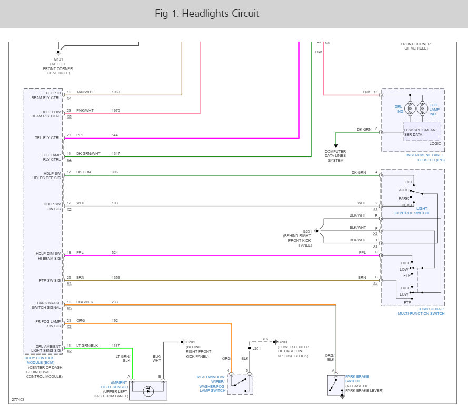Click the G201 ground symbol near the BLK/WHT wire

[x=182, y=342]
